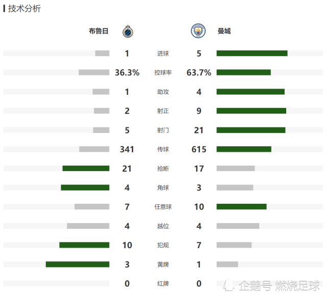The image size is (327, 297).
Task: Click the 技术分析 section heading
Action: click(24, 9)
